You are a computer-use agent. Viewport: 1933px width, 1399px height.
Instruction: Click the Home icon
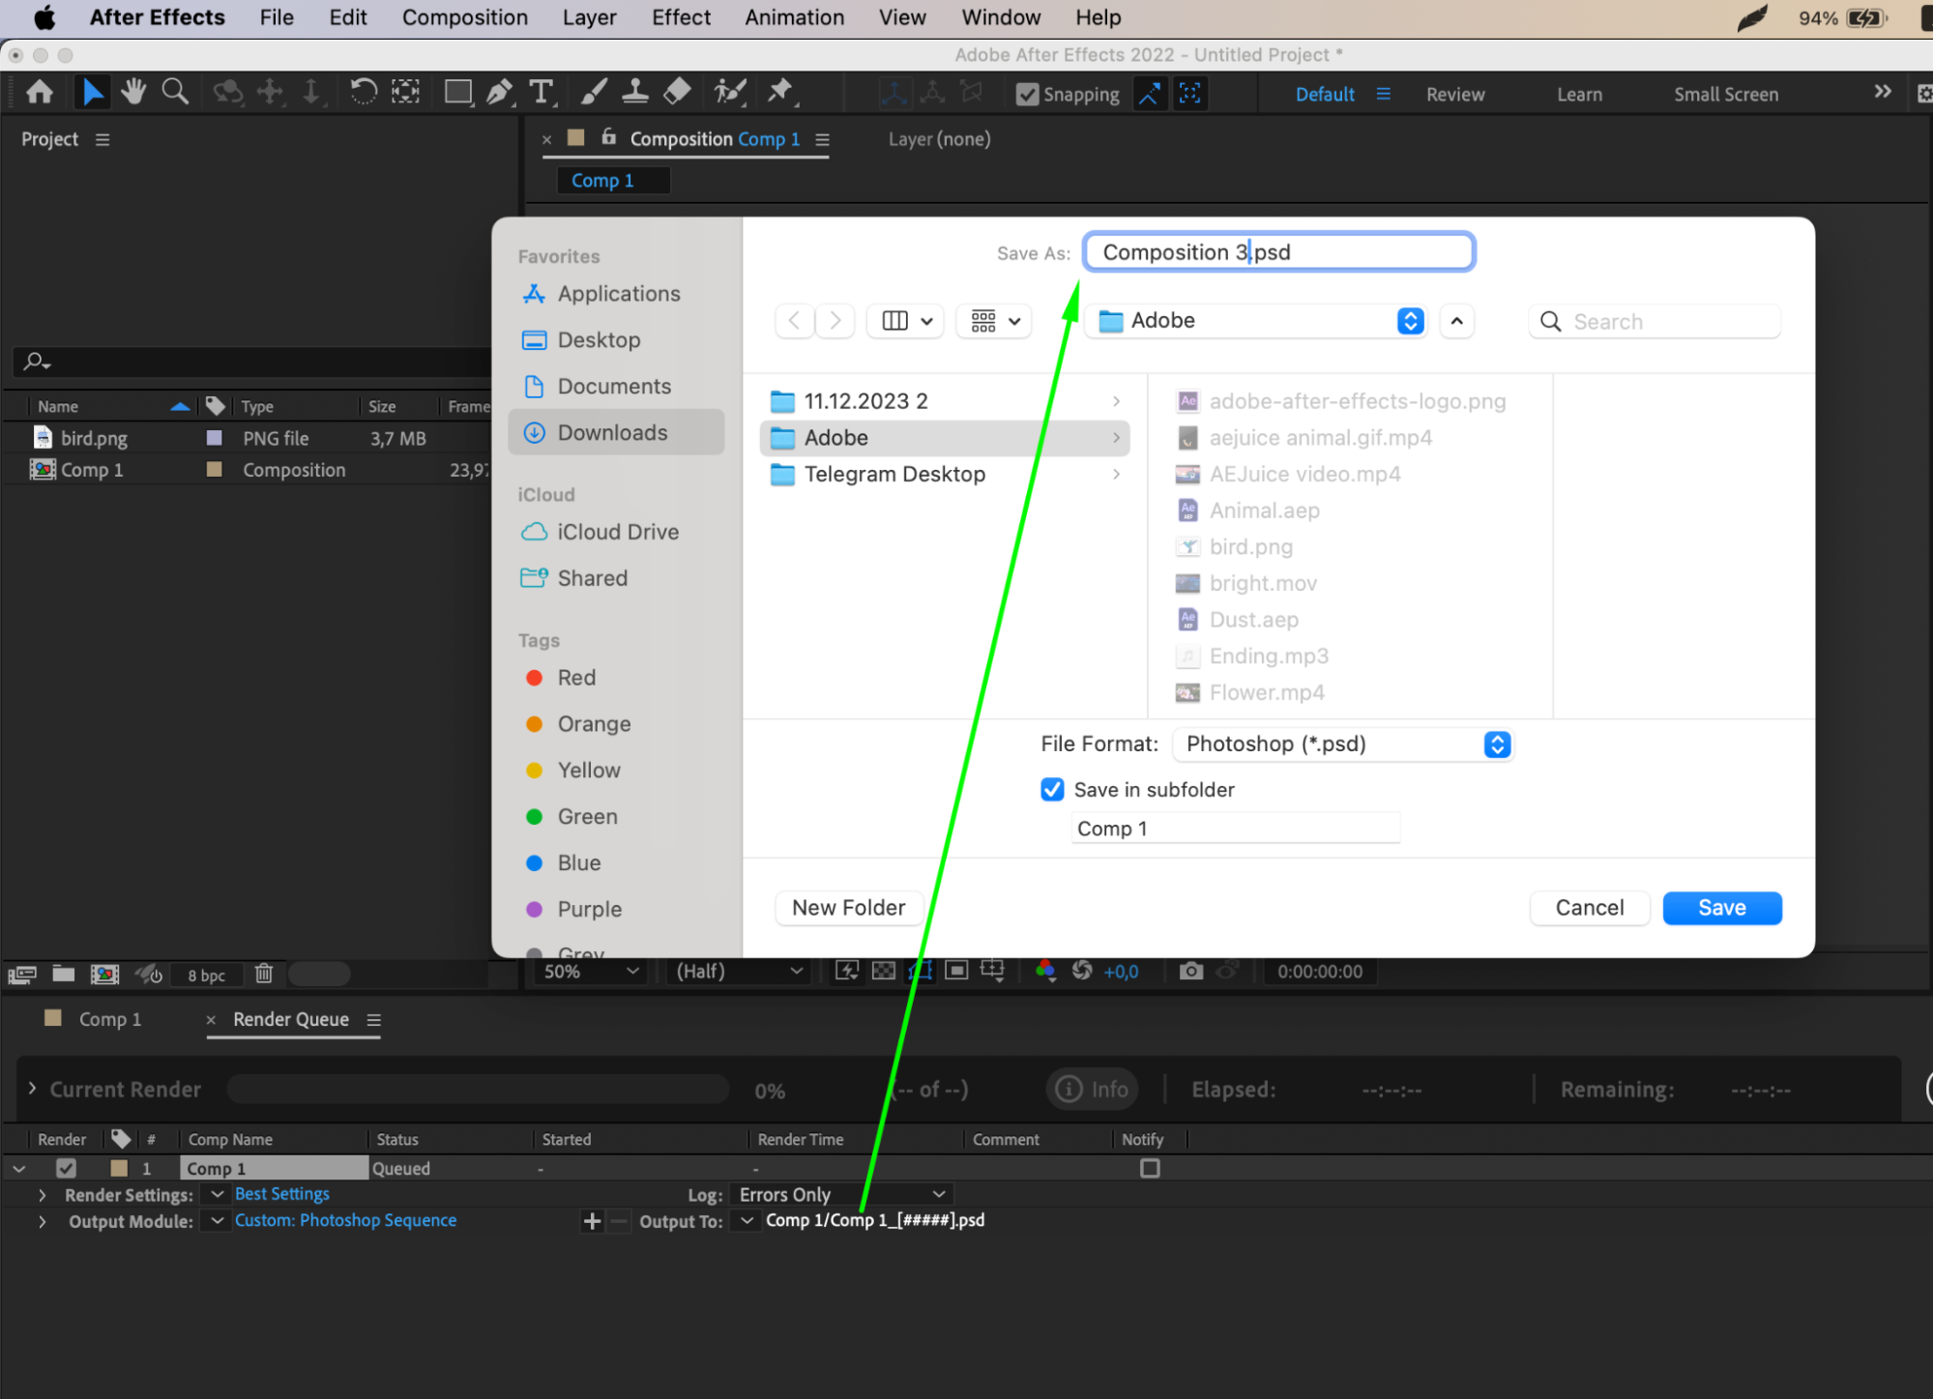pos(40,93)
